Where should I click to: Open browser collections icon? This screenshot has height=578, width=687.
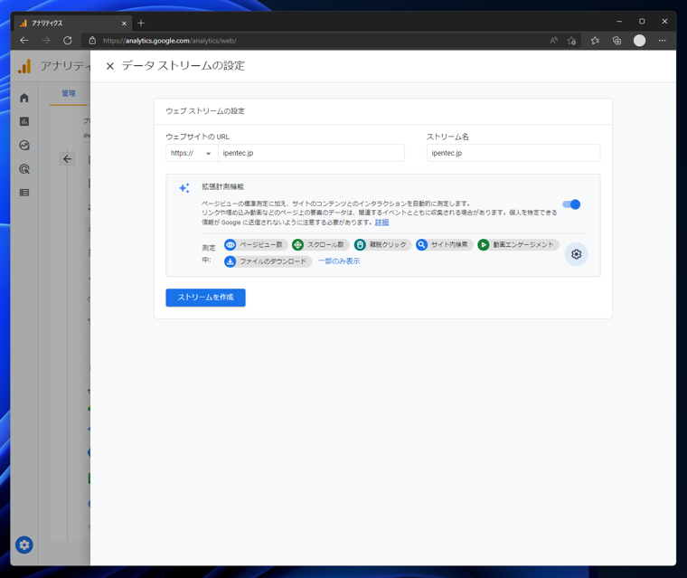tap(616, 41)
